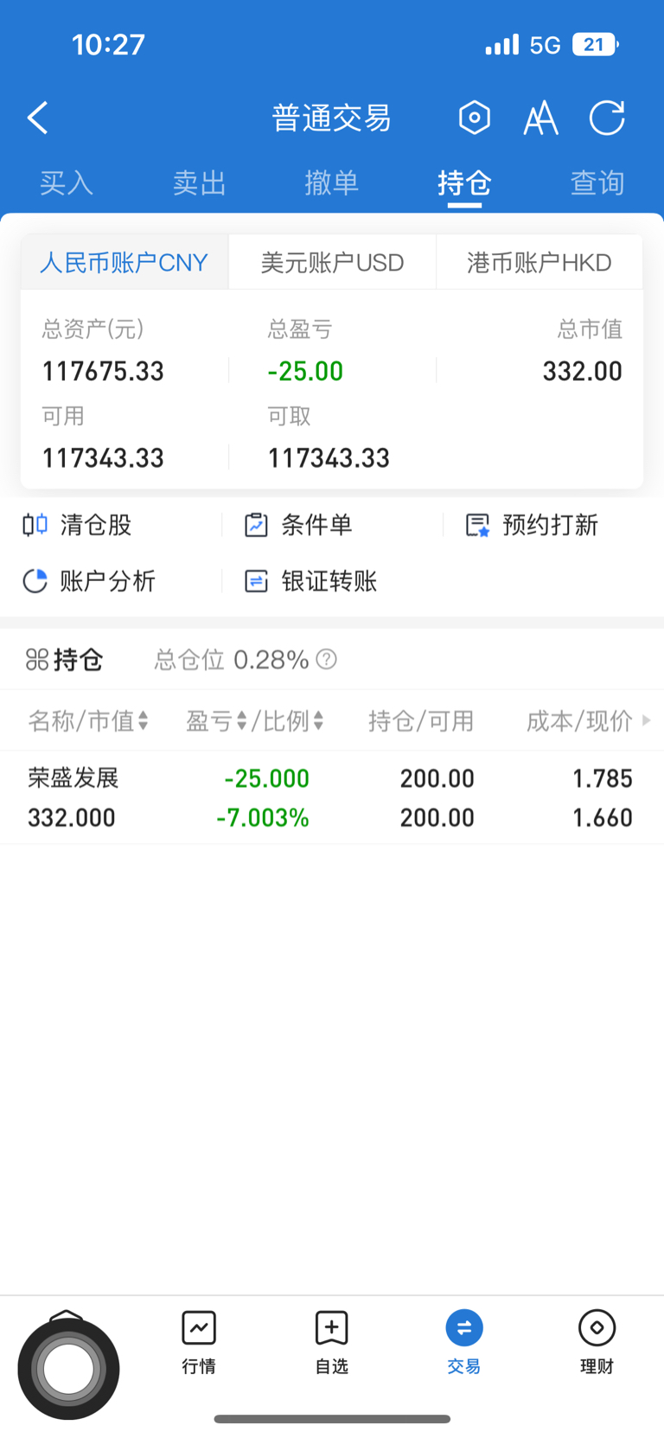Select the 持仓 tab

(x=464, y=182)
